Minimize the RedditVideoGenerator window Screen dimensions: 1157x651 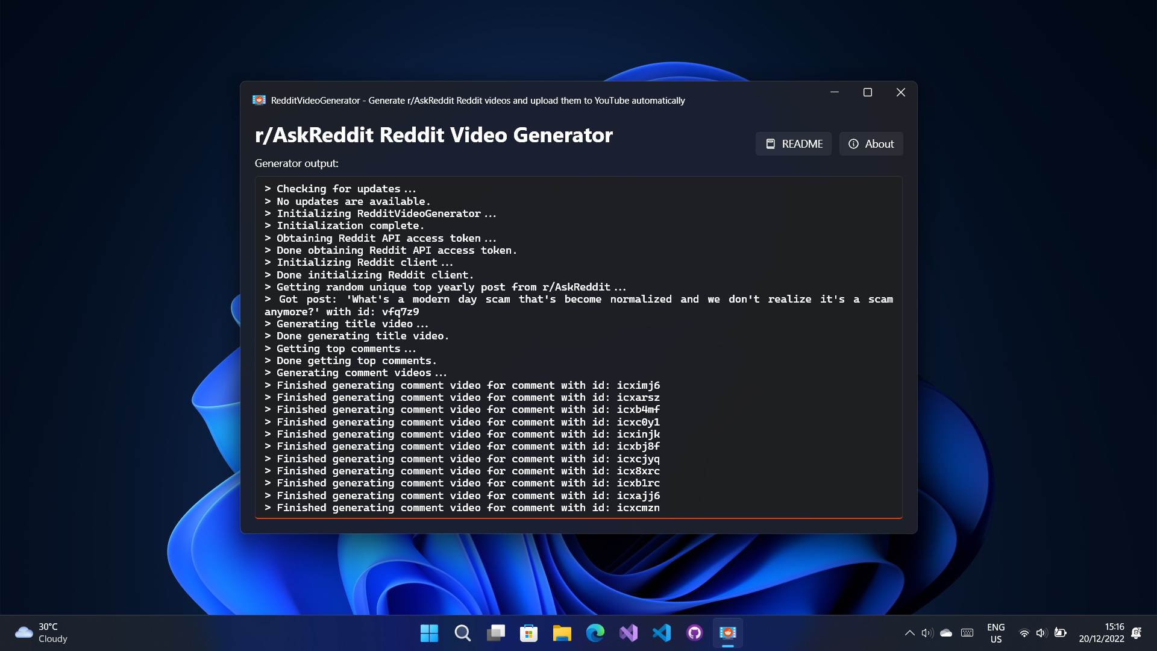(835, 92)
